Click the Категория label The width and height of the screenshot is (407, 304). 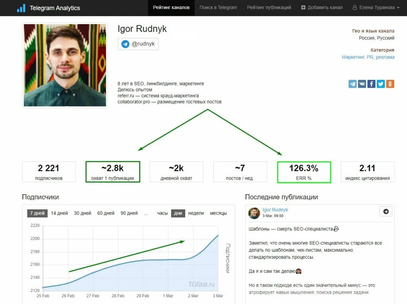coord(382,50)
